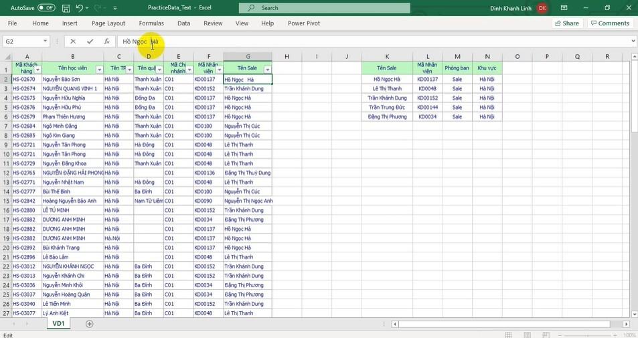The height and width of the screenshot is (338, 638).
Task: Switch to the View tab
Action: coord(242,23)
